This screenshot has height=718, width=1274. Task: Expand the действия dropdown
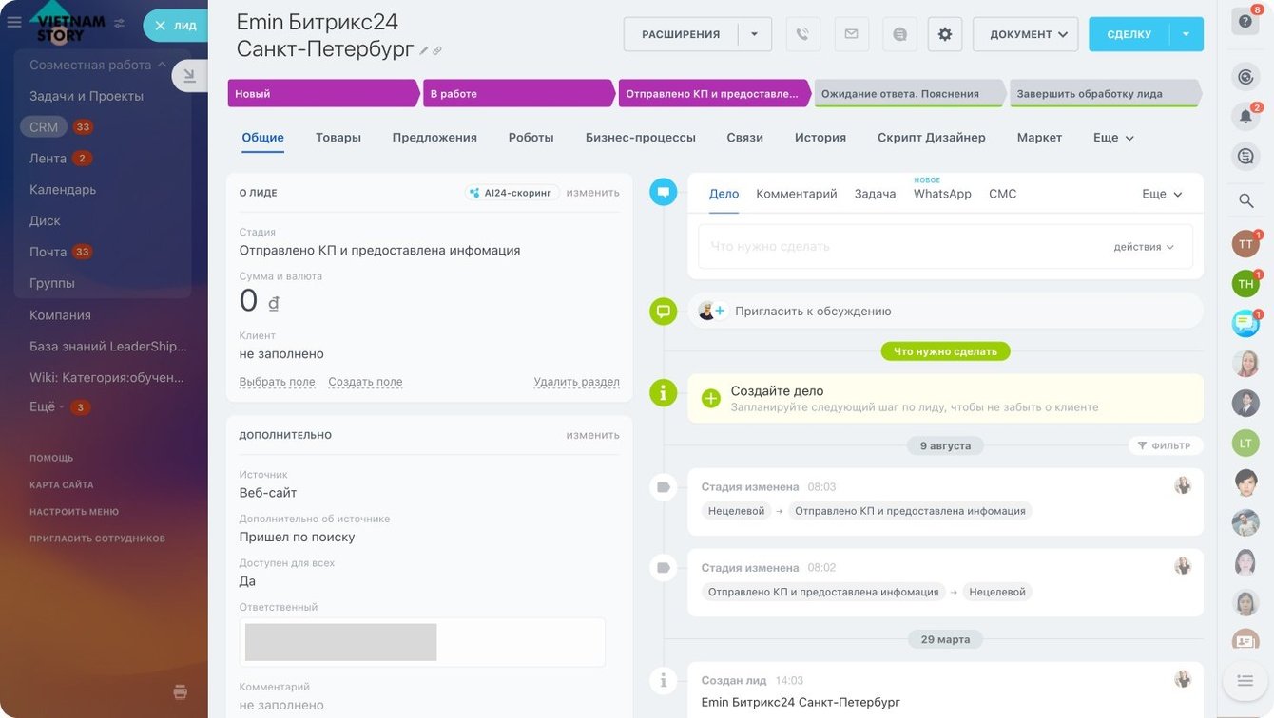(1144, 247)
